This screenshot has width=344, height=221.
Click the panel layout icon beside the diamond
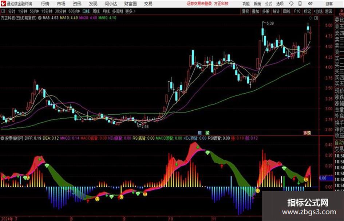316,18
